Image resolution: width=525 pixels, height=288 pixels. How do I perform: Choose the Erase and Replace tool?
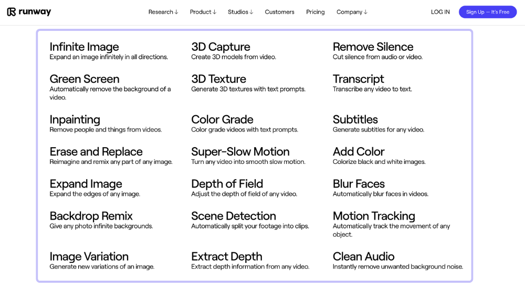coord(96,152)
